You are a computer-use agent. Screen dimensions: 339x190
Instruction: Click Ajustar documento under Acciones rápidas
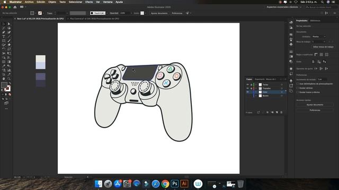point(315,104)
